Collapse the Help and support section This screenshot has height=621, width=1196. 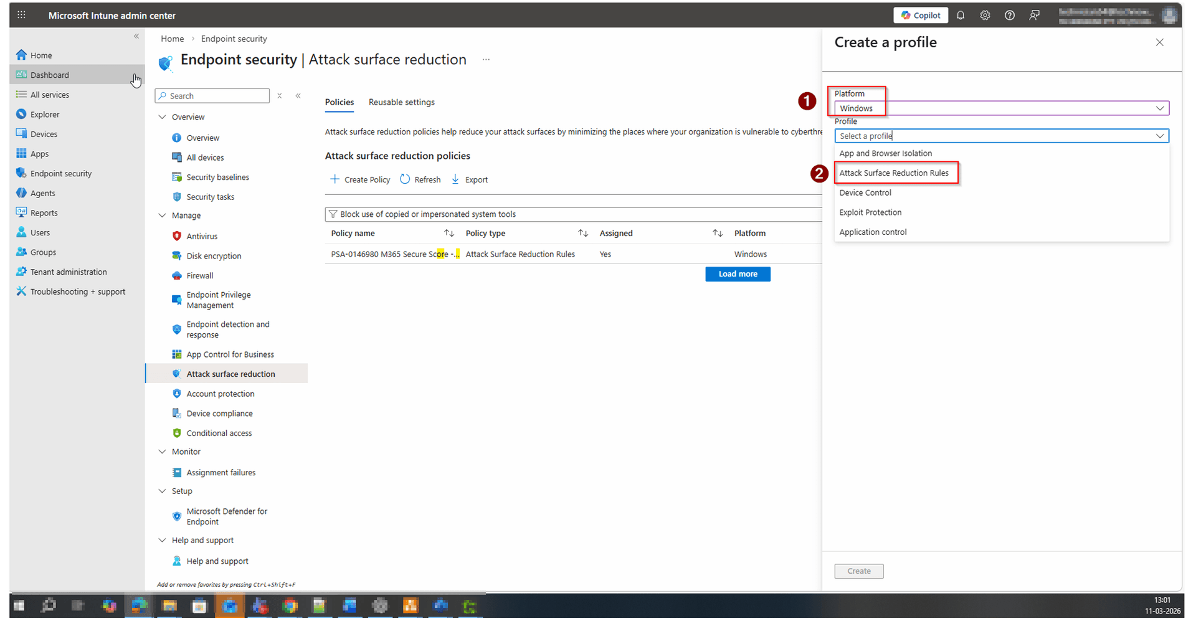coord(163,540)
